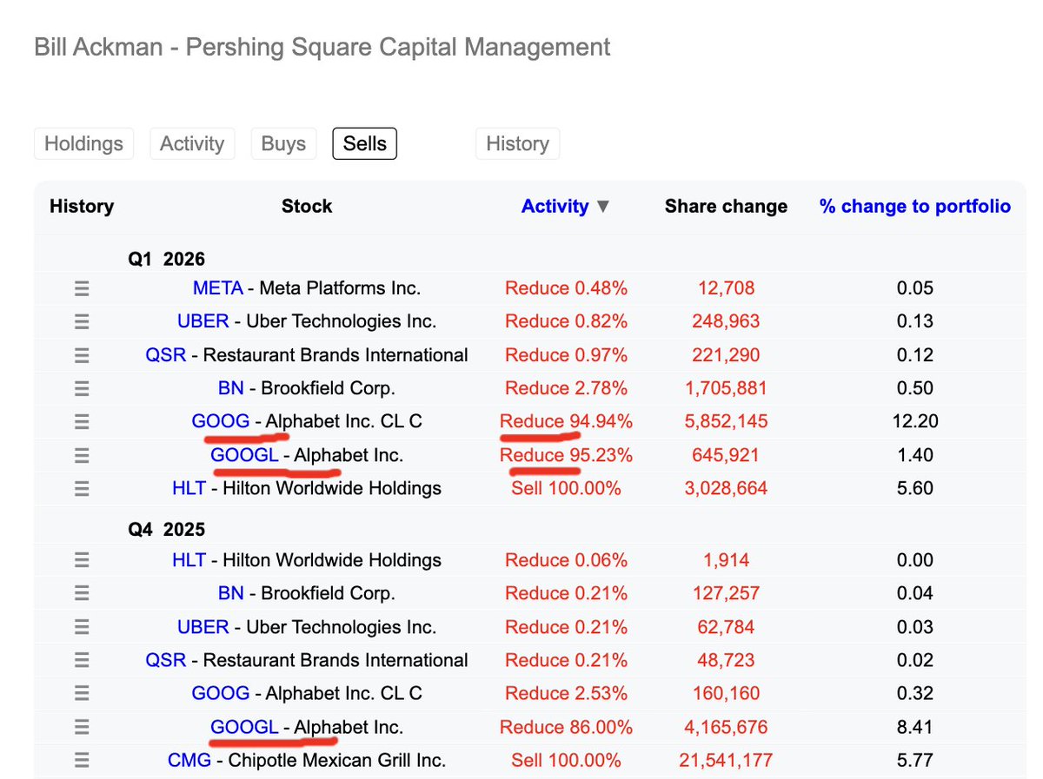Open history icon for BN Reduce 0.21% row

[82, 594]
